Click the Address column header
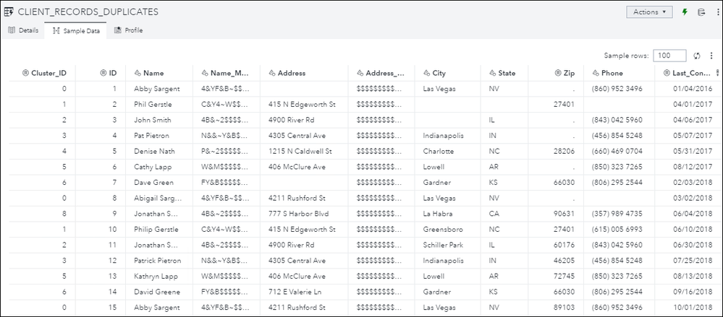 click(304, 73)
